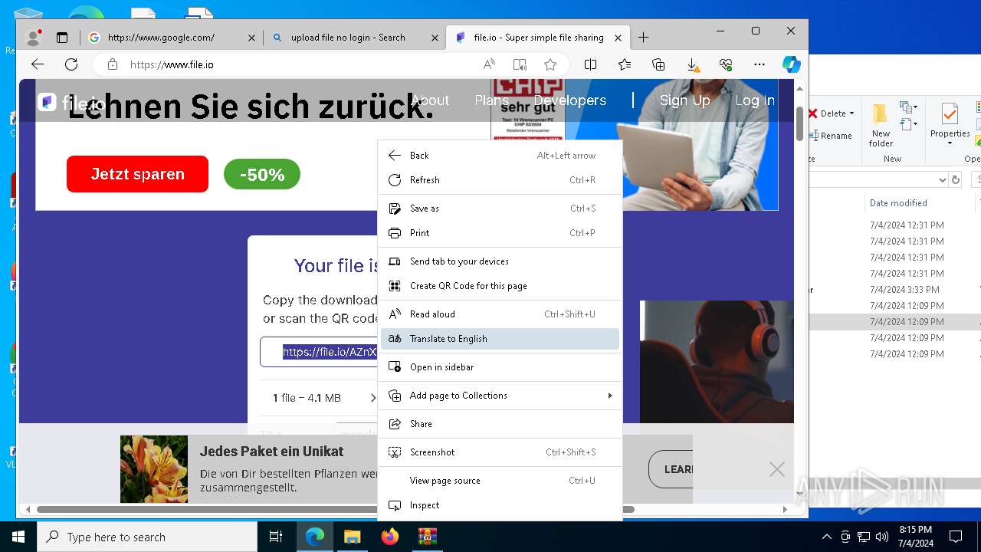
Task: Expand Add page to Collections submenu
Action: pyautogui.click(x=500, y=396)
